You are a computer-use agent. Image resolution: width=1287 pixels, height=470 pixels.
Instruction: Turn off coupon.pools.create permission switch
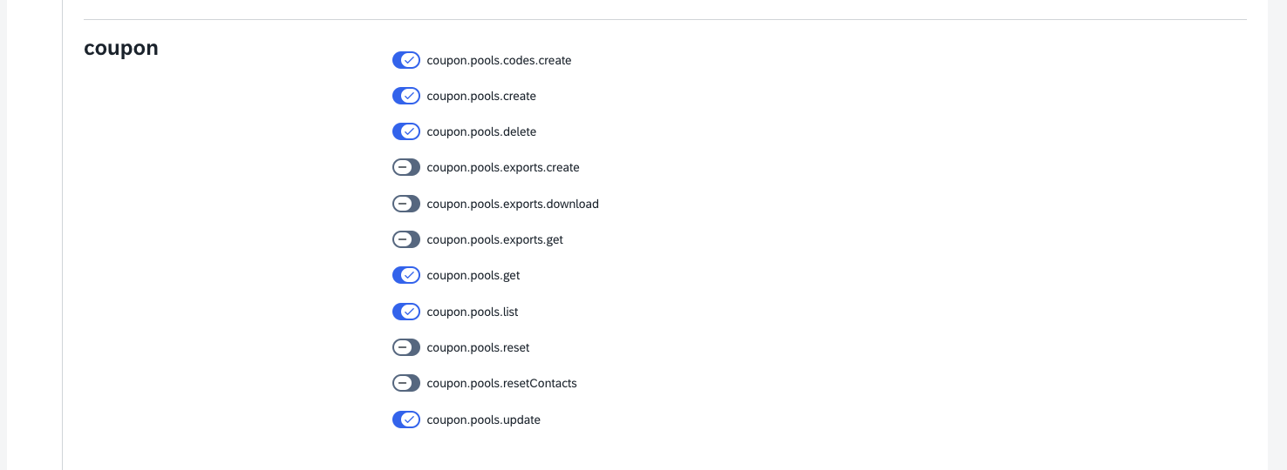point(406,96)
